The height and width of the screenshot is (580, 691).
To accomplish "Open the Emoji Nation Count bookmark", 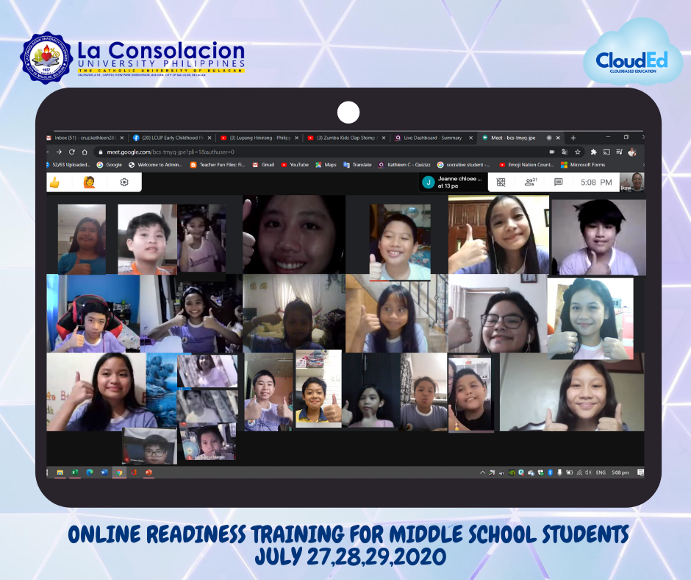I will tap(526, 165).
